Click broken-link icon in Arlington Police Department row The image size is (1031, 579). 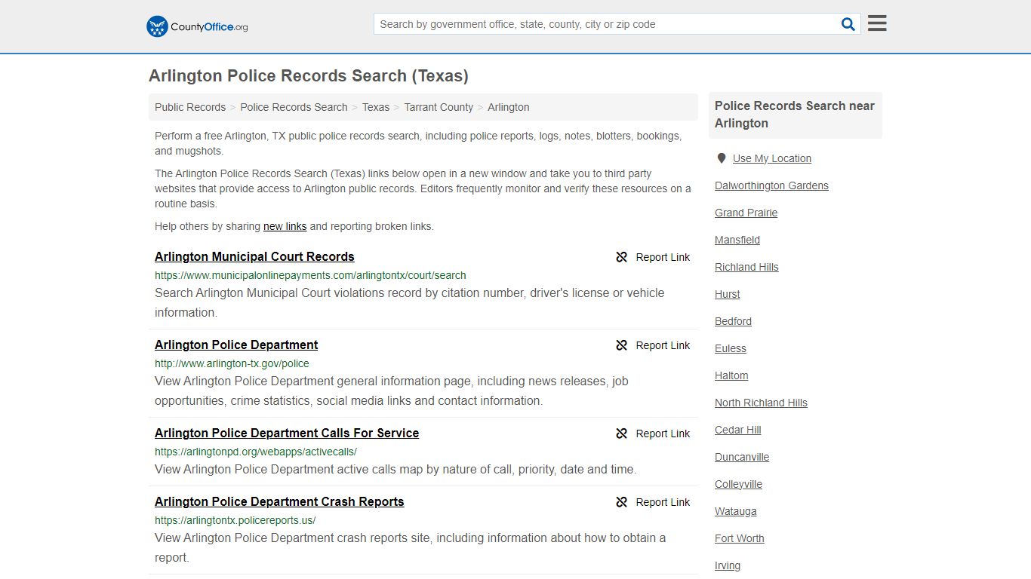point(622,345)
